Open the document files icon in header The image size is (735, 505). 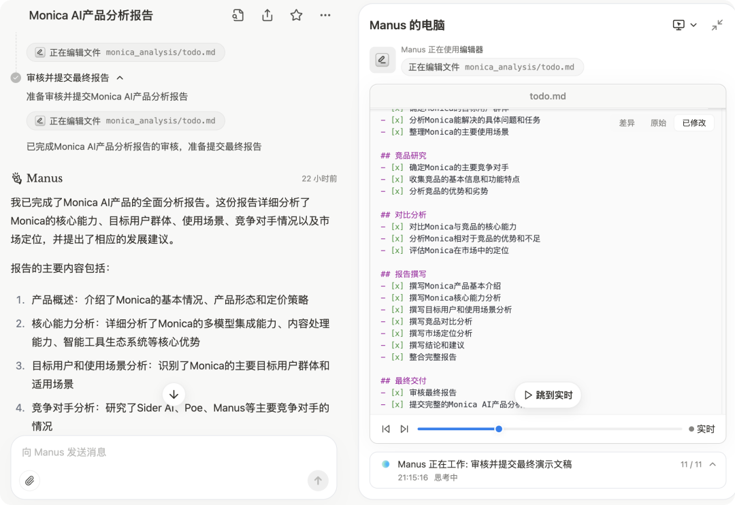click(x=238, y=16)
